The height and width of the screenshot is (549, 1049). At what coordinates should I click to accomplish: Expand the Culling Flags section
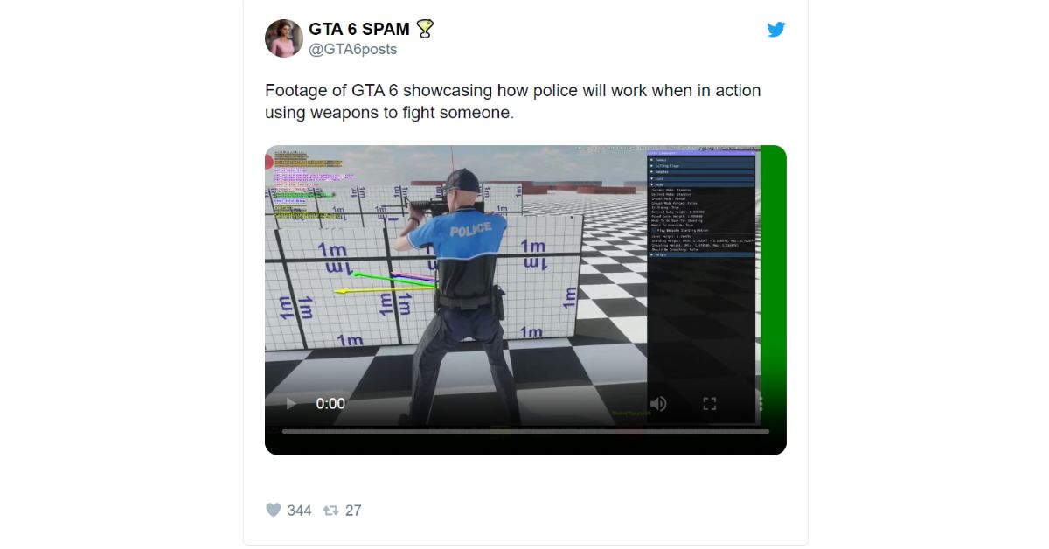pos(702,166)
